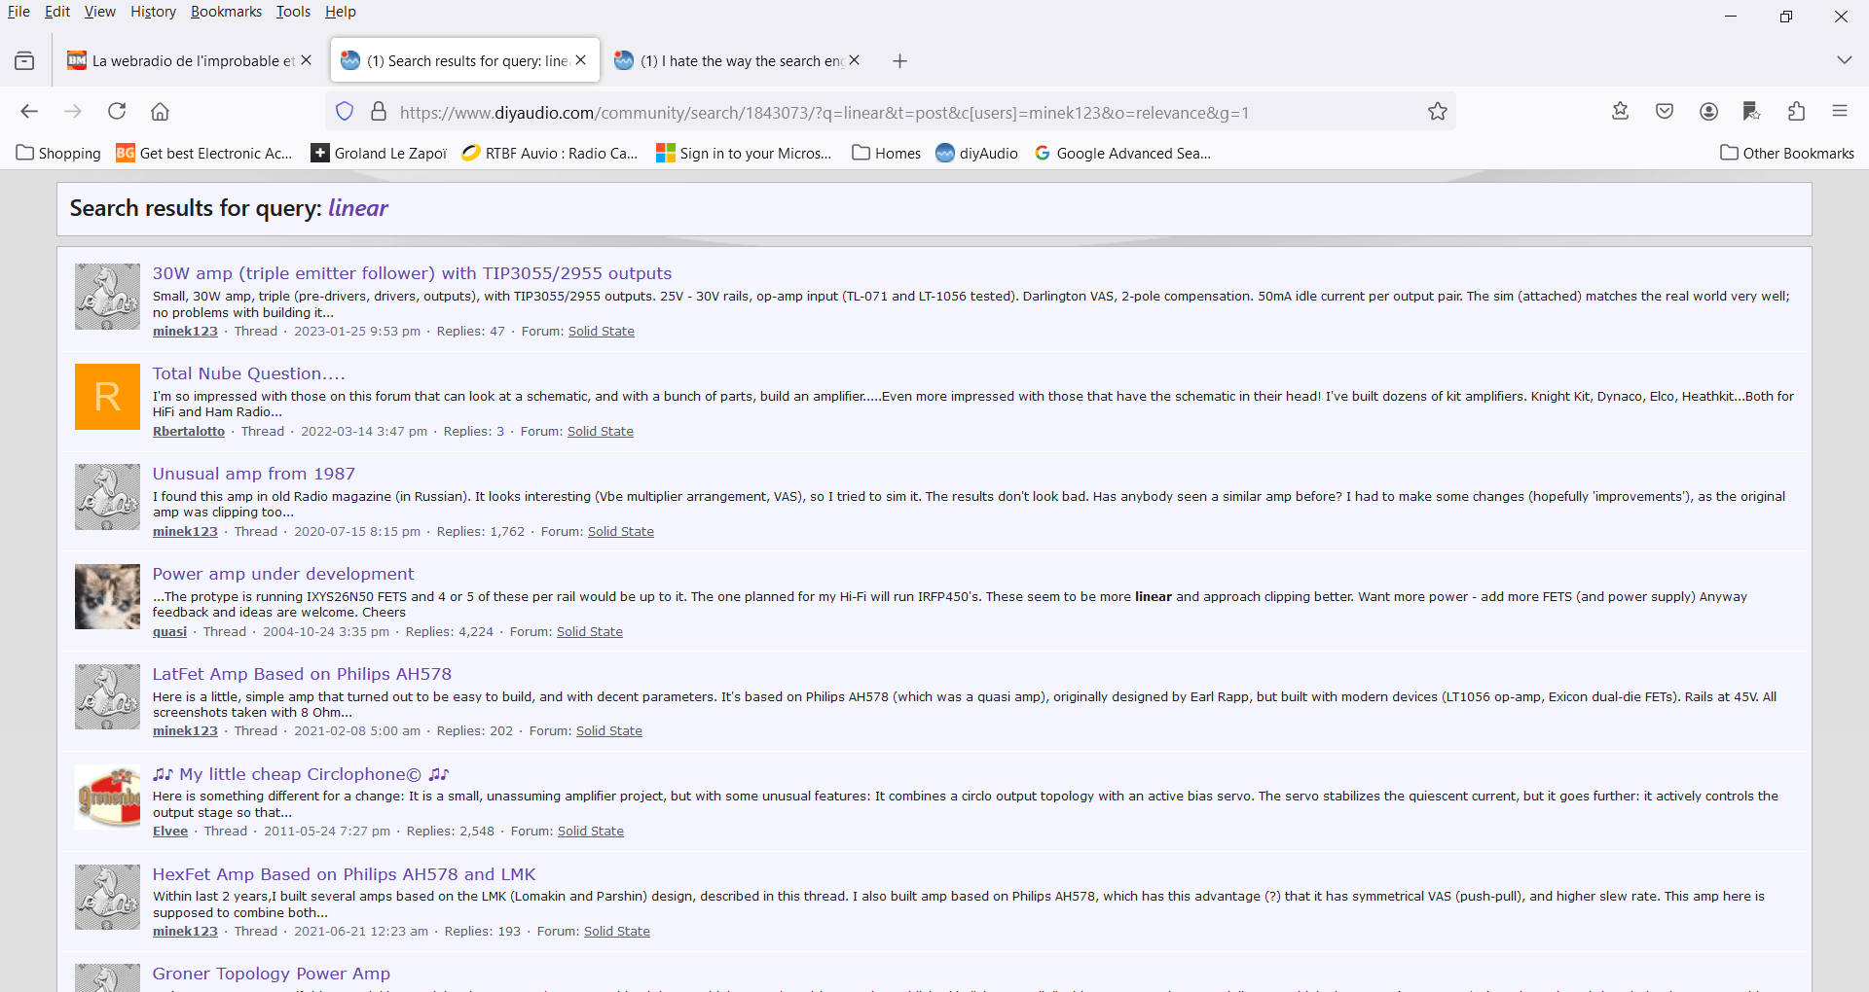Click the avatar beside Unusual amp from 1987
This screenshot has width=1869, height=992.
click(x=107, y=497)
